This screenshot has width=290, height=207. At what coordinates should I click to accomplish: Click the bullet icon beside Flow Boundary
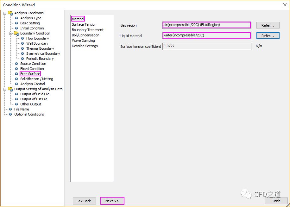click(x=22, y=38)
